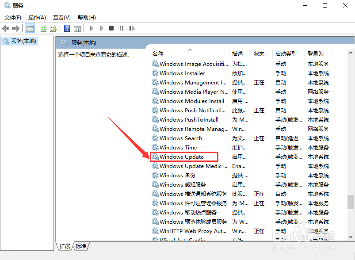Select the Windows Installer service
Screen dimensions: 355x260
coord(240,73)
